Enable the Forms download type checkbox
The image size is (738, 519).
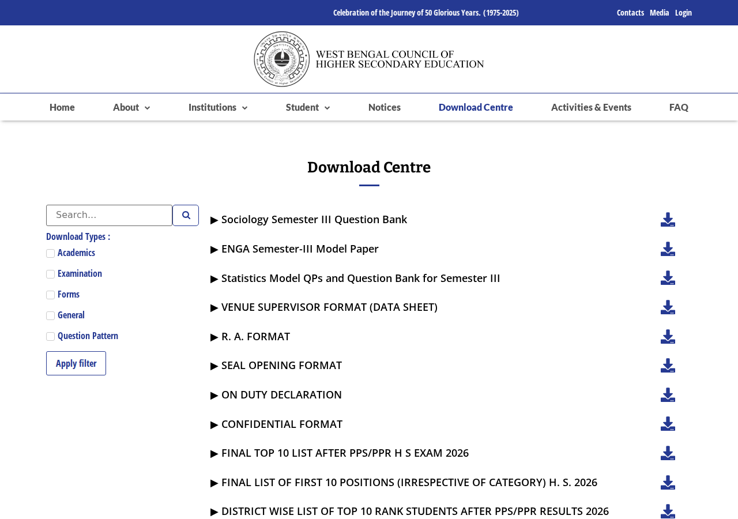click(50, 295)
